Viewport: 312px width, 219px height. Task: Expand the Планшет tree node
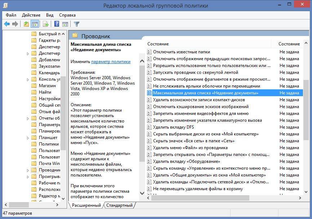point(28,138)
